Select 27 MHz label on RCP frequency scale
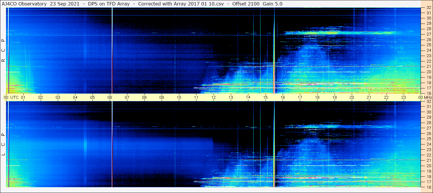This screenshot has width=433, height=193. 428,34
